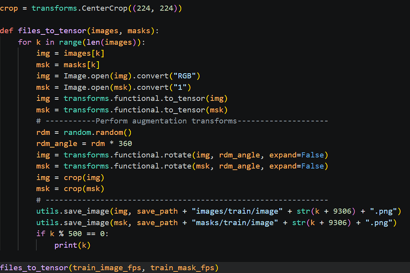The width and height of the screenshot is (410, 273).
Task: Click the "1" string in convert call
Action: click(x=180, y=87)
